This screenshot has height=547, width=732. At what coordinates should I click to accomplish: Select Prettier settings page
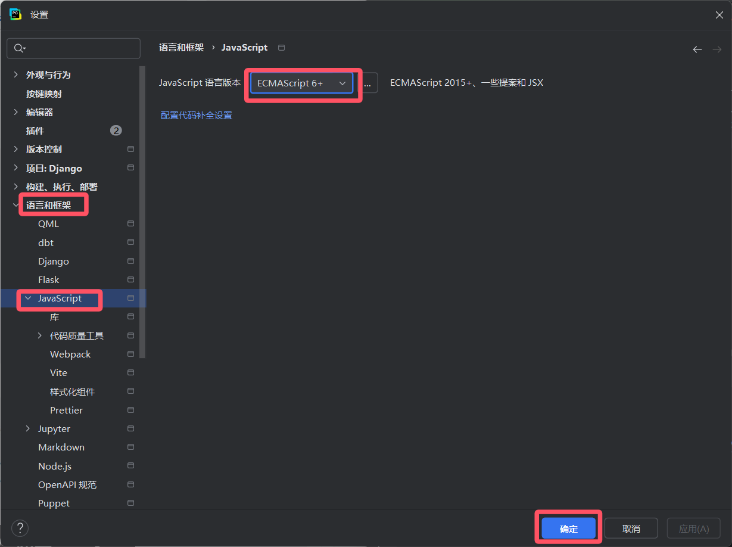pyautogui.click(x=66, y=410)
